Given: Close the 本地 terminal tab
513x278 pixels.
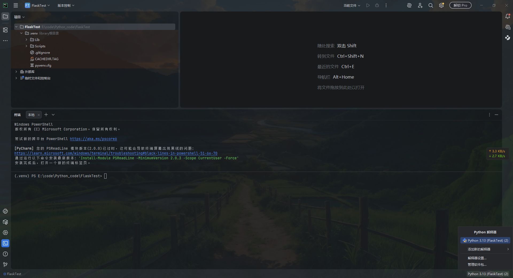Looking at the screenshot, I should 39,115.
